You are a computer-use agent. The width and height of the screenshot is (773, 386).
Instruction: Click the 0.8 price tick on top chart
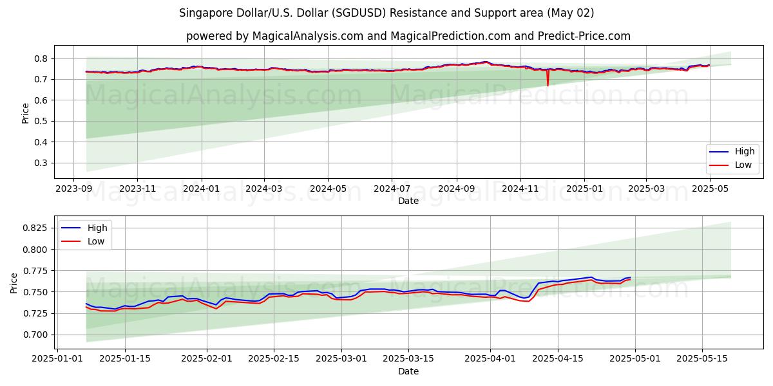click(x=43, y=59)
